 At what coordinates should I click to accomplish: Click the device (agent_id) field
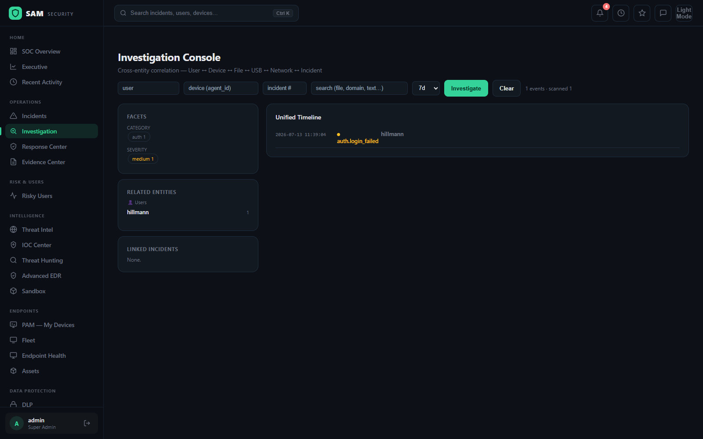221,88
